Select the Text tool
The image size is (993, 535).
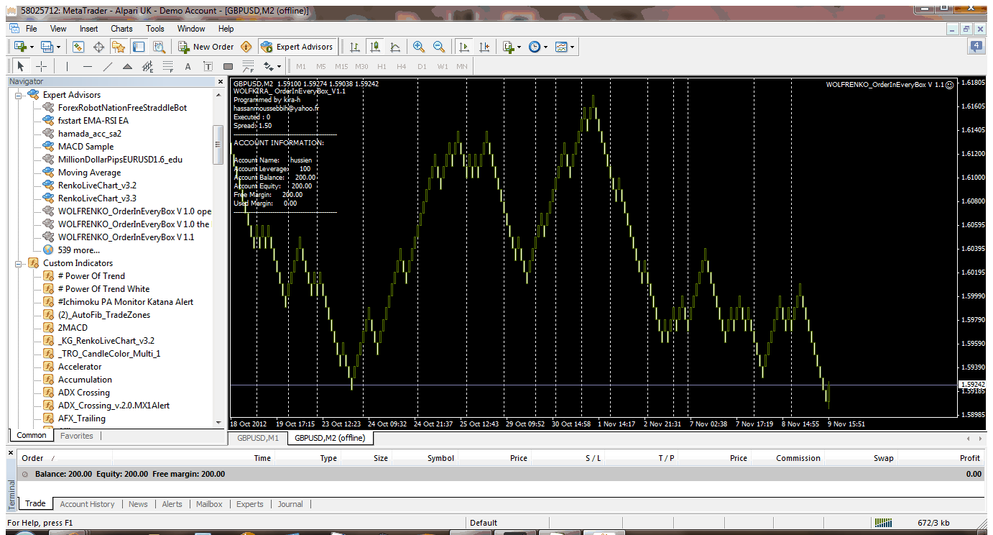click(188, 67)
